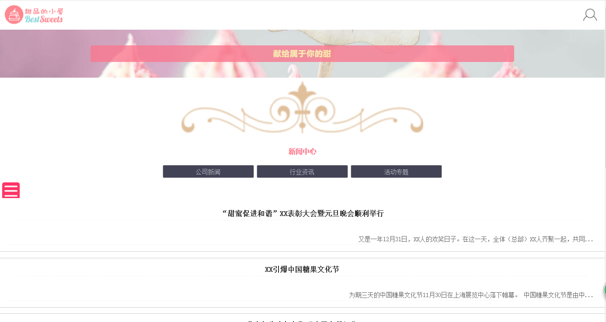Click the BestSweets logo text
The image size is (606, 322).
pos(44,19)
